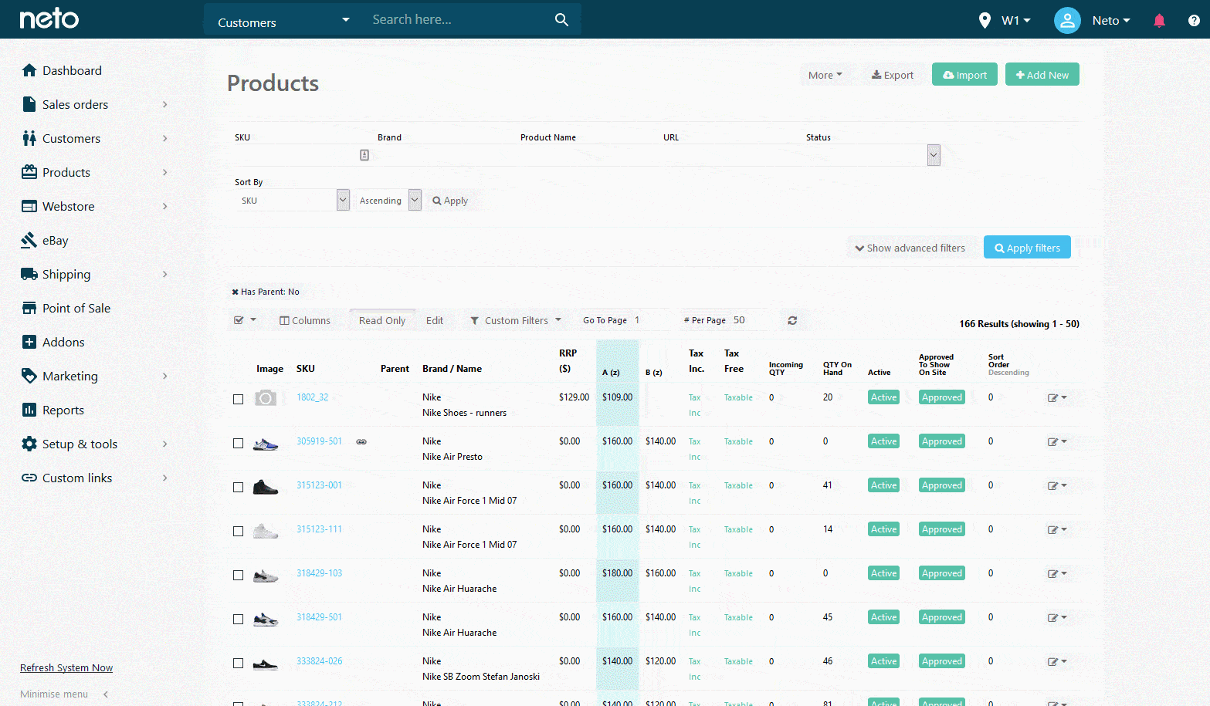Remove the Has Parent: No filter
1210x706 pixels.
pyautogui.click(x=235, y=292)
